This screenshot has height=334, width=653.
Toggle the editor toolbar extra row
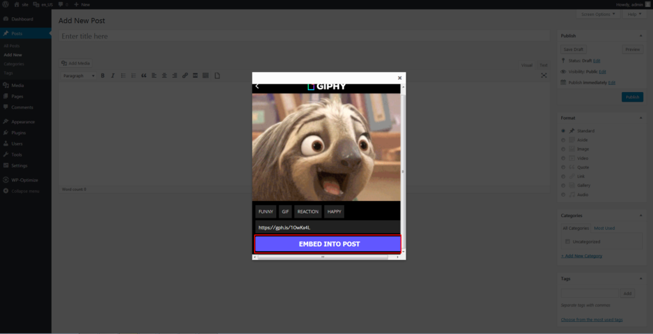(205, 75)
